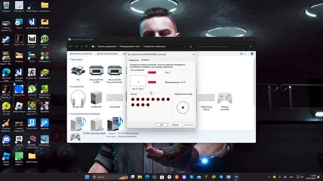The width and height of the screenshot is (323, 181).
Task: Open the Steam desktop shortcut
Action: coord(6,40)
